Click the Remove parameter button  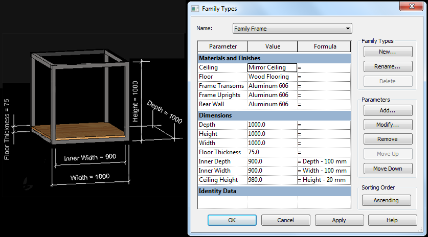pos(388,139)
